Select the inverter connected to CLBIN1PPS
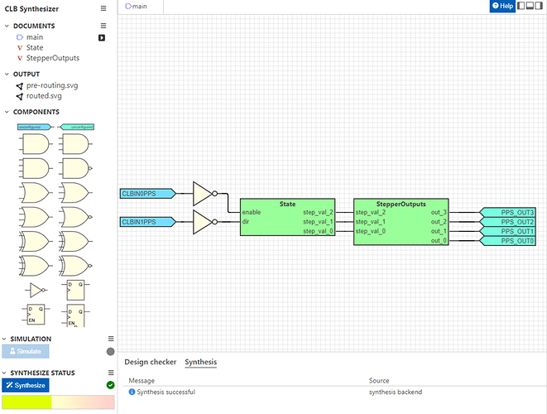The image size is (547, 414). 204,222
